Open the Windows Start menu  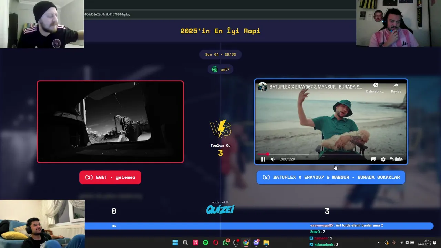pyautogui.click(x=175, y=242)
